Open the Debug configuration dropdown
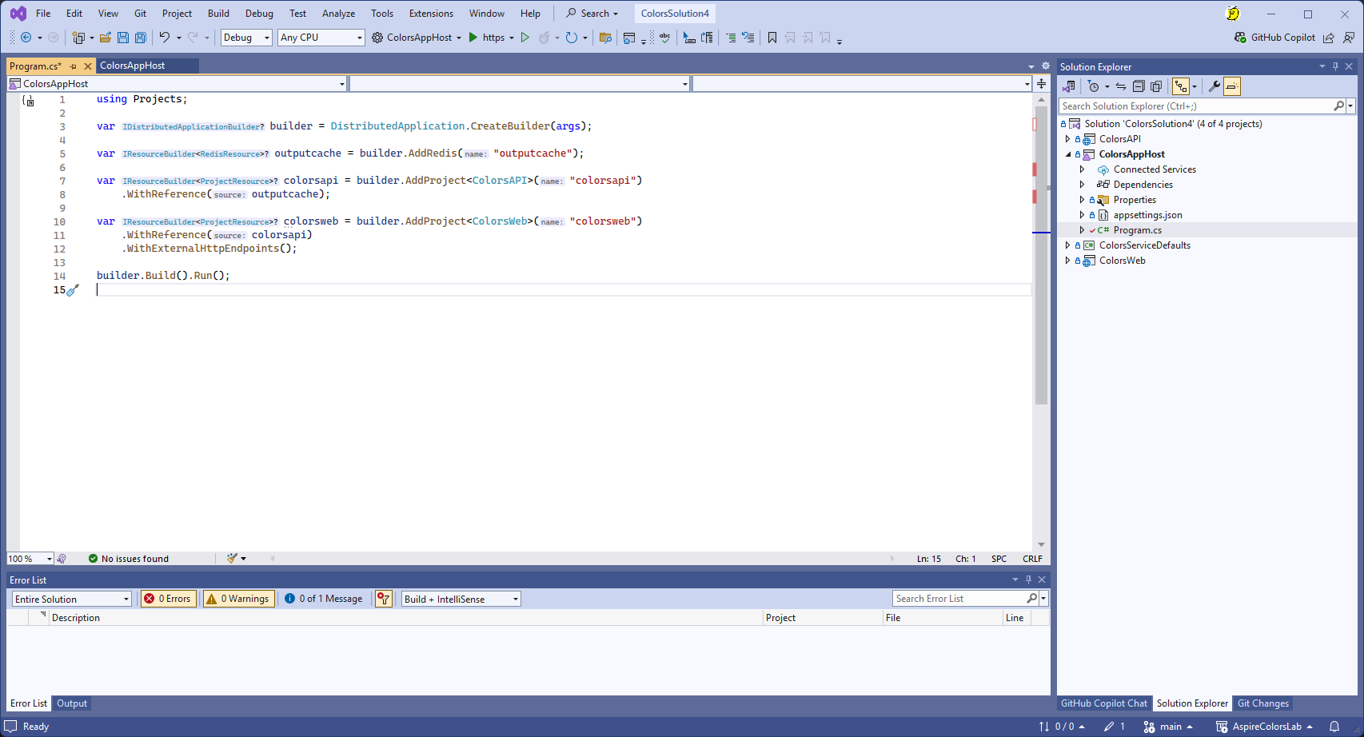This screenshot has height=737, width=1364. pos(246,38)
